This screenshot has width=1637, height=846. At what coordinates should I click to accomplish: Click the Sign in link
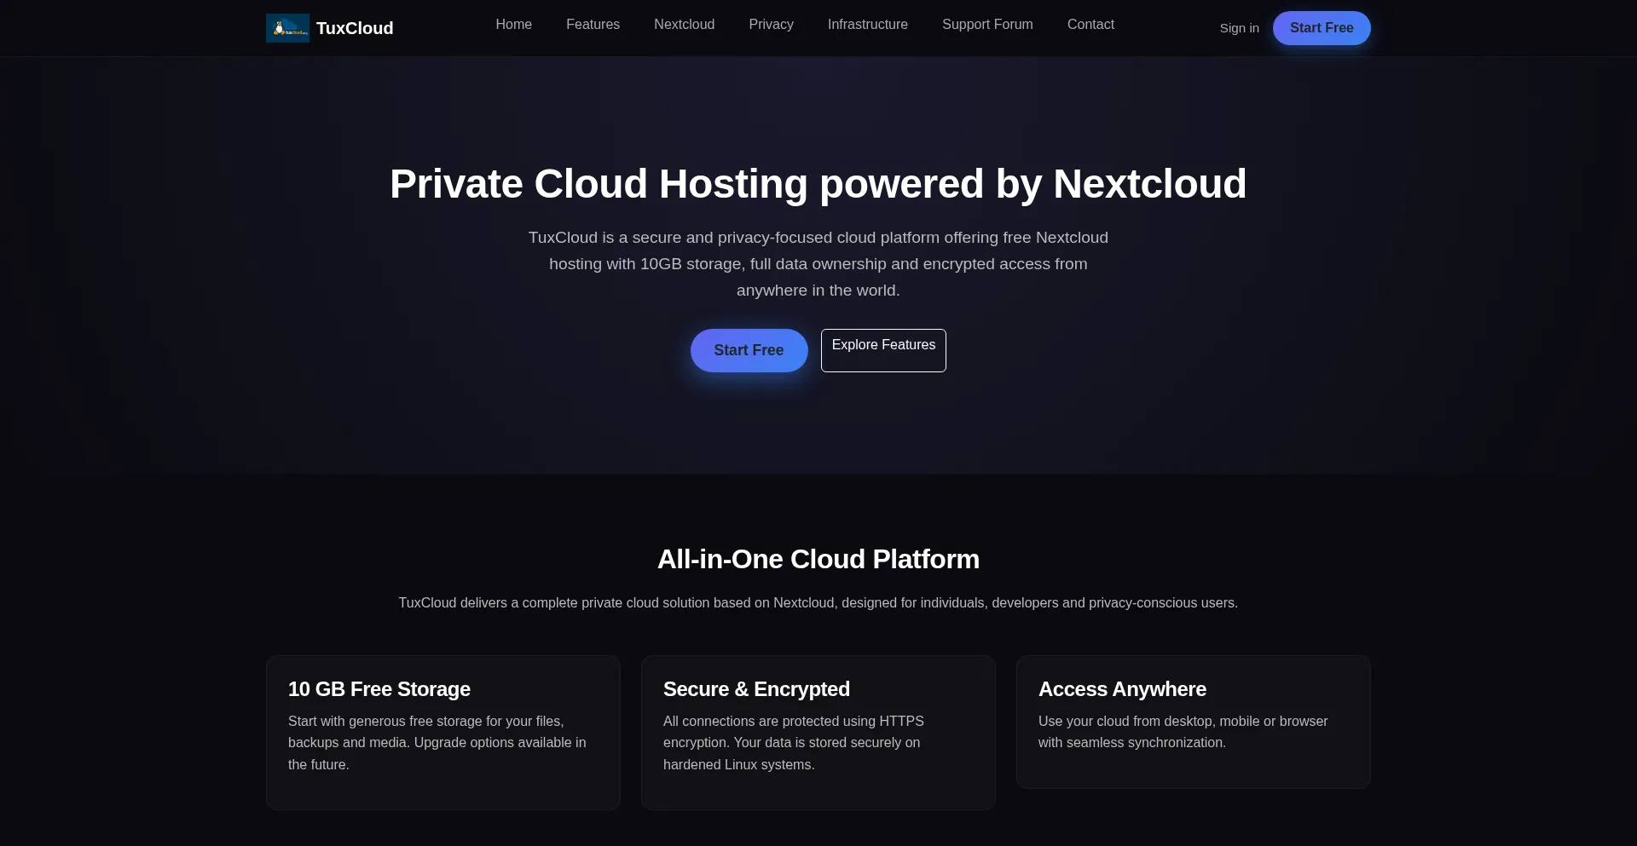pyautogui.click(x=1239, y=28)
